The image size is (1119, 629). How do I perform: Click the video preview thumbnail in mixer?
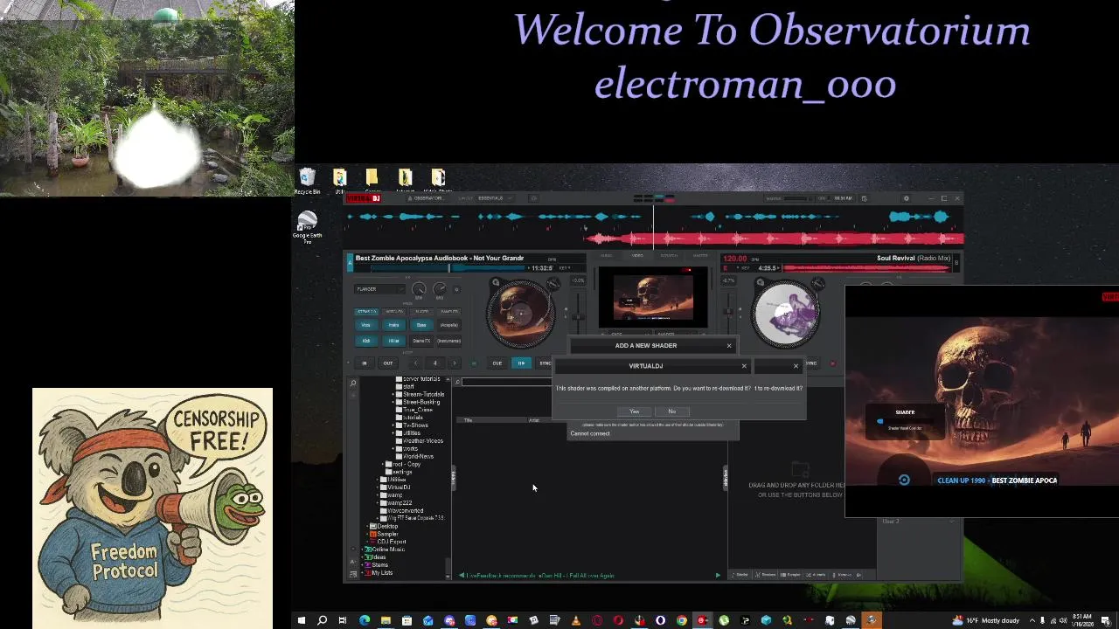pos(653,299)
